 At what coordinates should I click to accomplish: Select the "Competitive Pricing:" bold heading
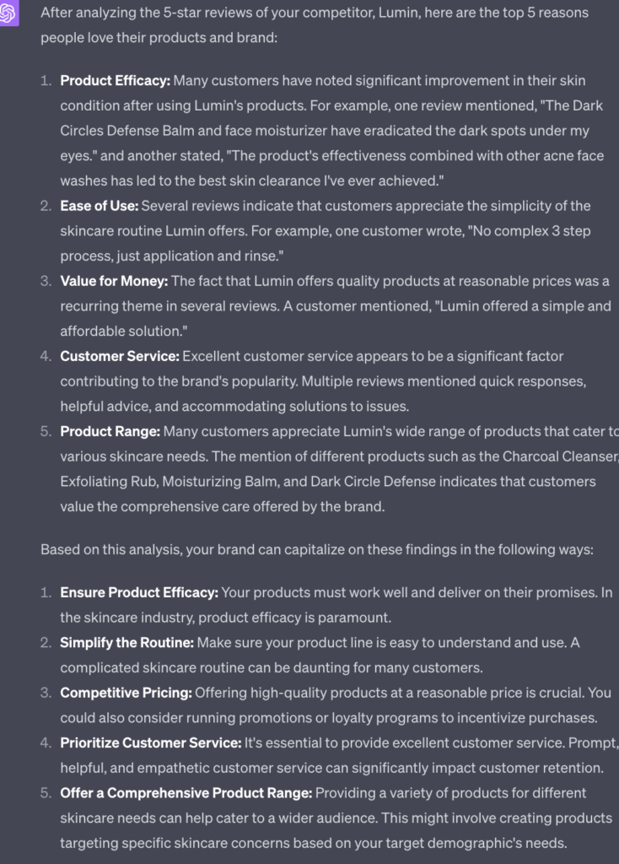click(126, 693)
